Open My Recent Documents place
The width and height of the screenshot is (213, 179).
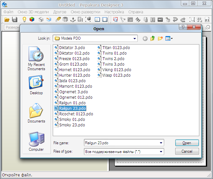point(36,58)
